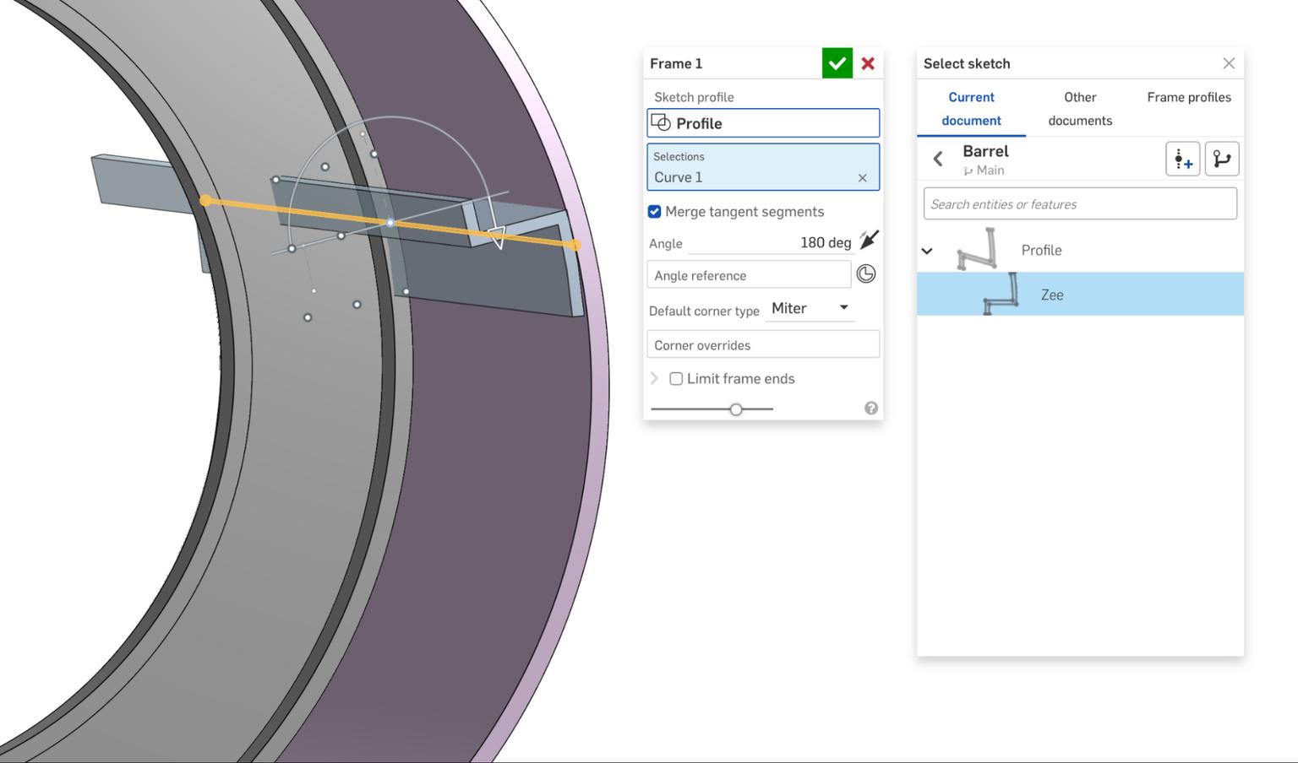This screenshot has width=1298, height=763.
Task: Confirm Frame 1 with the green checkmark
Action: (837, 62)
